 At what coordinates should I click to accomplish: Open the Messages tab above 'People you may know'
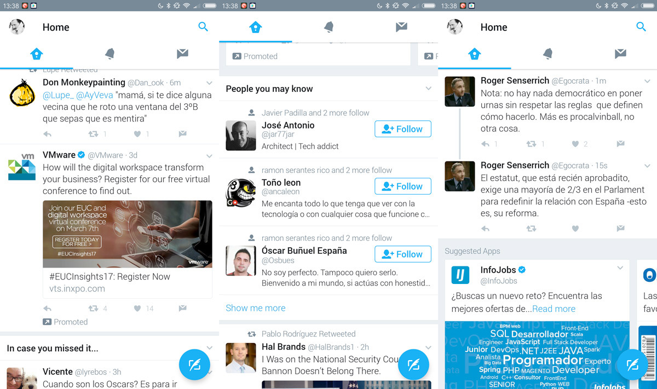click(401, 27)
